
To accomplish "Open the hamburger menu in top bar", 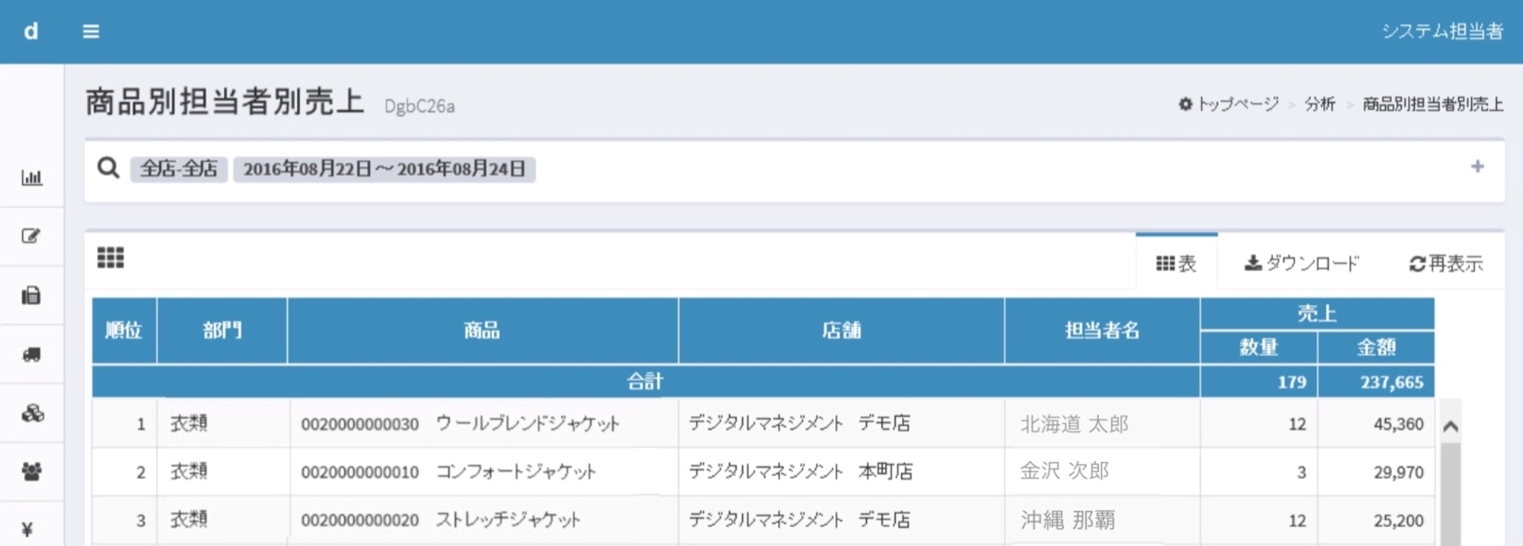I will tap(91, 31).
